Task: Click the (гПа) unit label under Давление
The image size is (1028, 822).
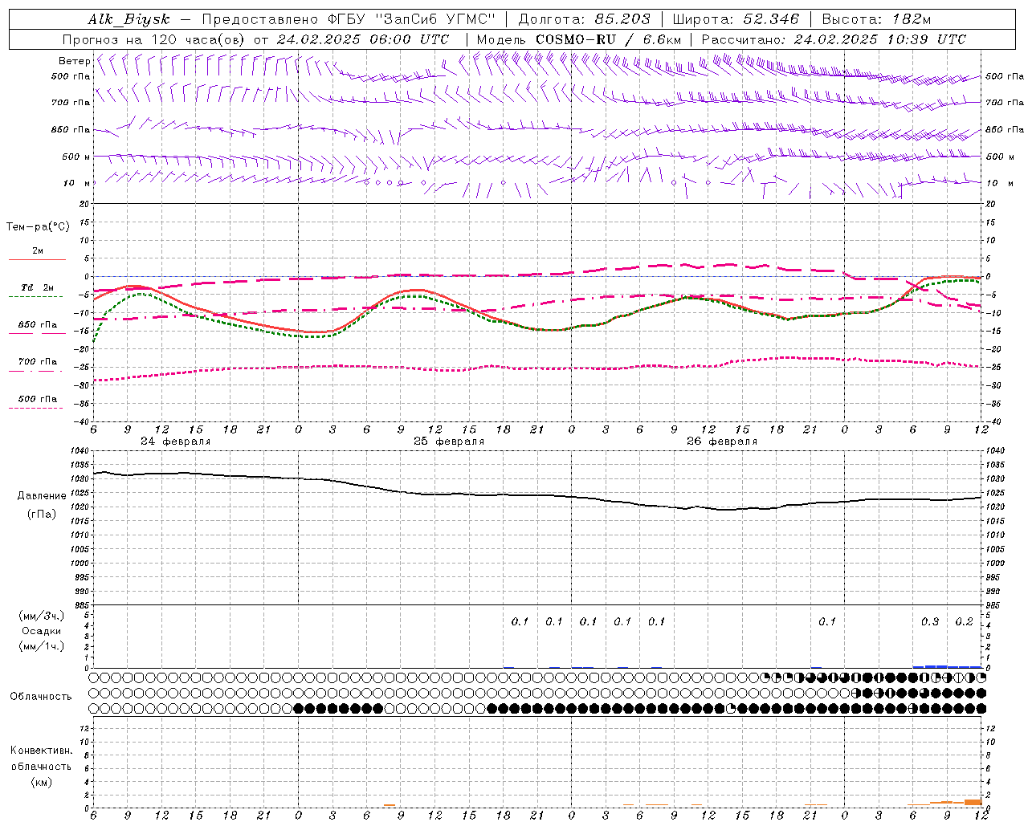Action: tap(42, 515)
